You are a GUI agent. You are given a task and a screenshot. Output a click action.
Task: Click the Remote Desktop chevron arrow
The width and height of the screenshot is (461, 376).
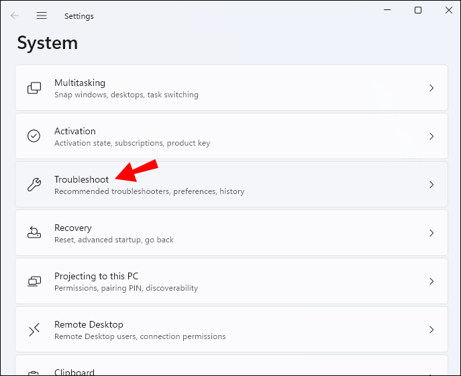(x=431, y=330)
